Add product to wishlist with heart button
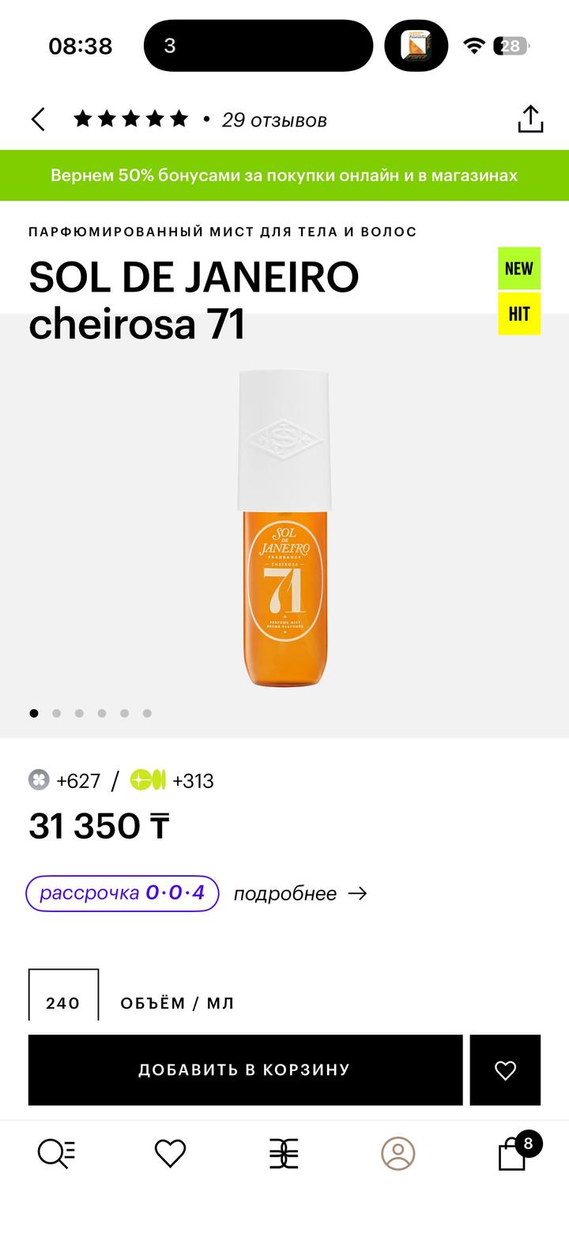Viewport: 569px width, 1237px height. click(x=505, y=1070)
